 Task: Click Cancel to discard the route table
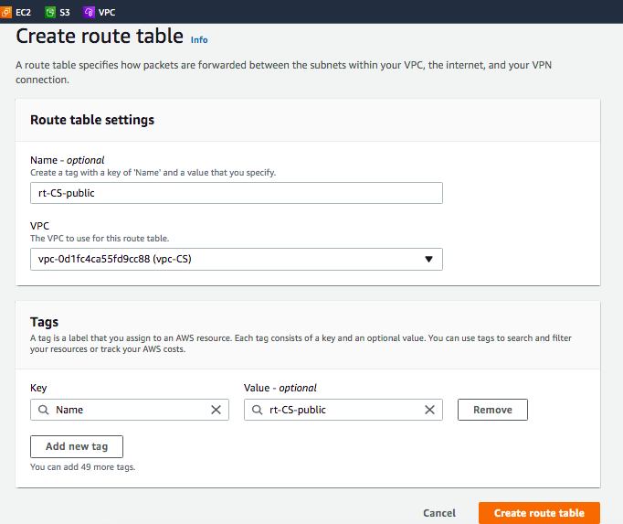point(439,513)
